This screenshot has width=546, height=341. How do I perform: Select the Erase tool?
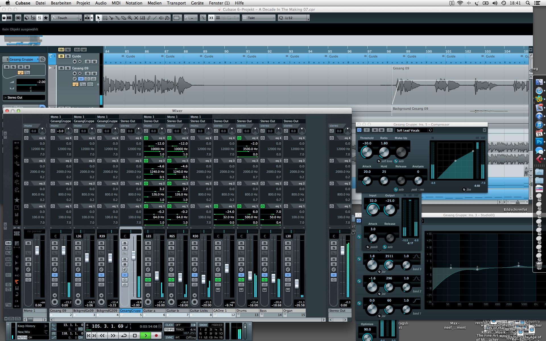pos(124,18)
